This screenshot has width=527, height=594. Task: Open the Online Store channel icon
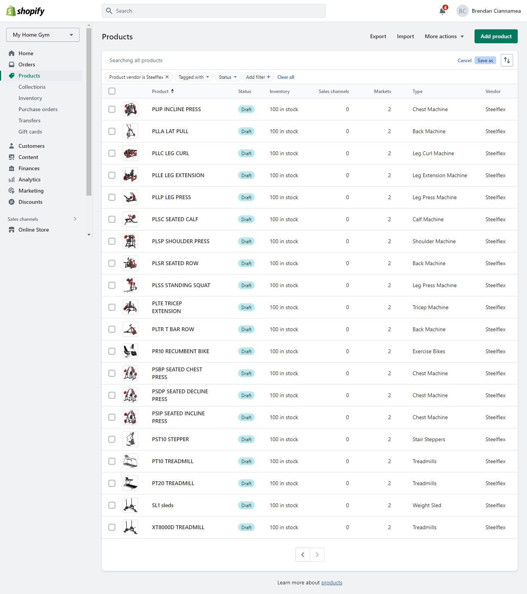pyautogui.click(x=12, y=230)
